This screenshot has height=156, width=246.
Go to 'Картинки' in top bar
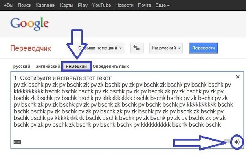pos(46,5)
